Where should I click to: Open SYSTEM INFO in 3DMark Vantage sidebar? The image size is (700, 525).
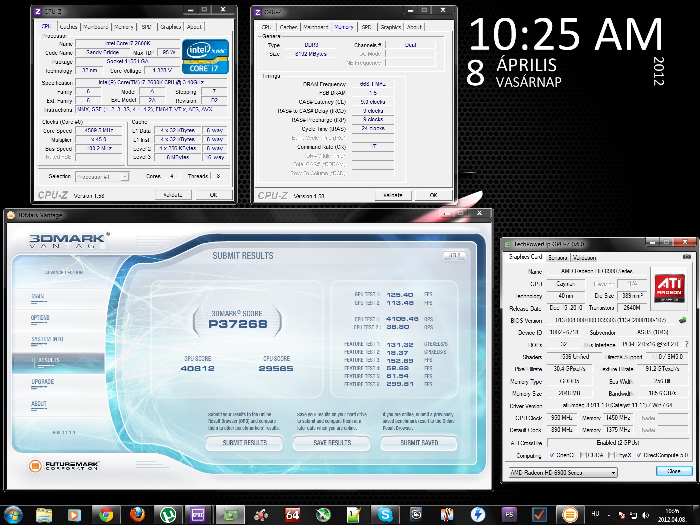[x=47, y=339]
